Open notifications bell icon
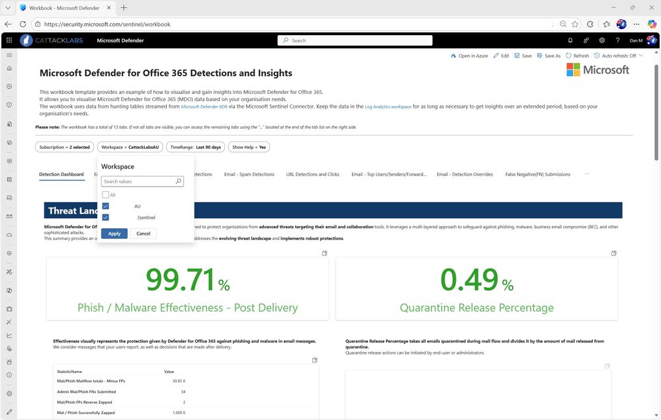 click(x=570, y=40)
